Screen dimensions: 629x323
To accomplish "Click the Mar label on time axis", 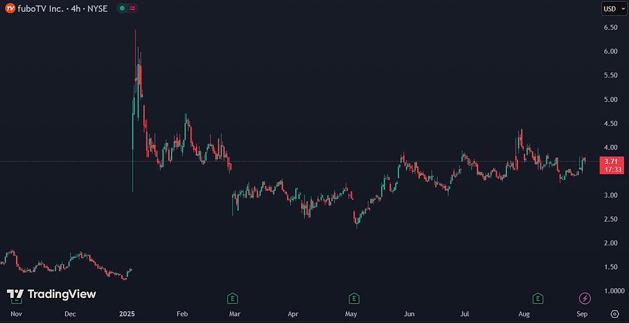I will tap(235, 314).
